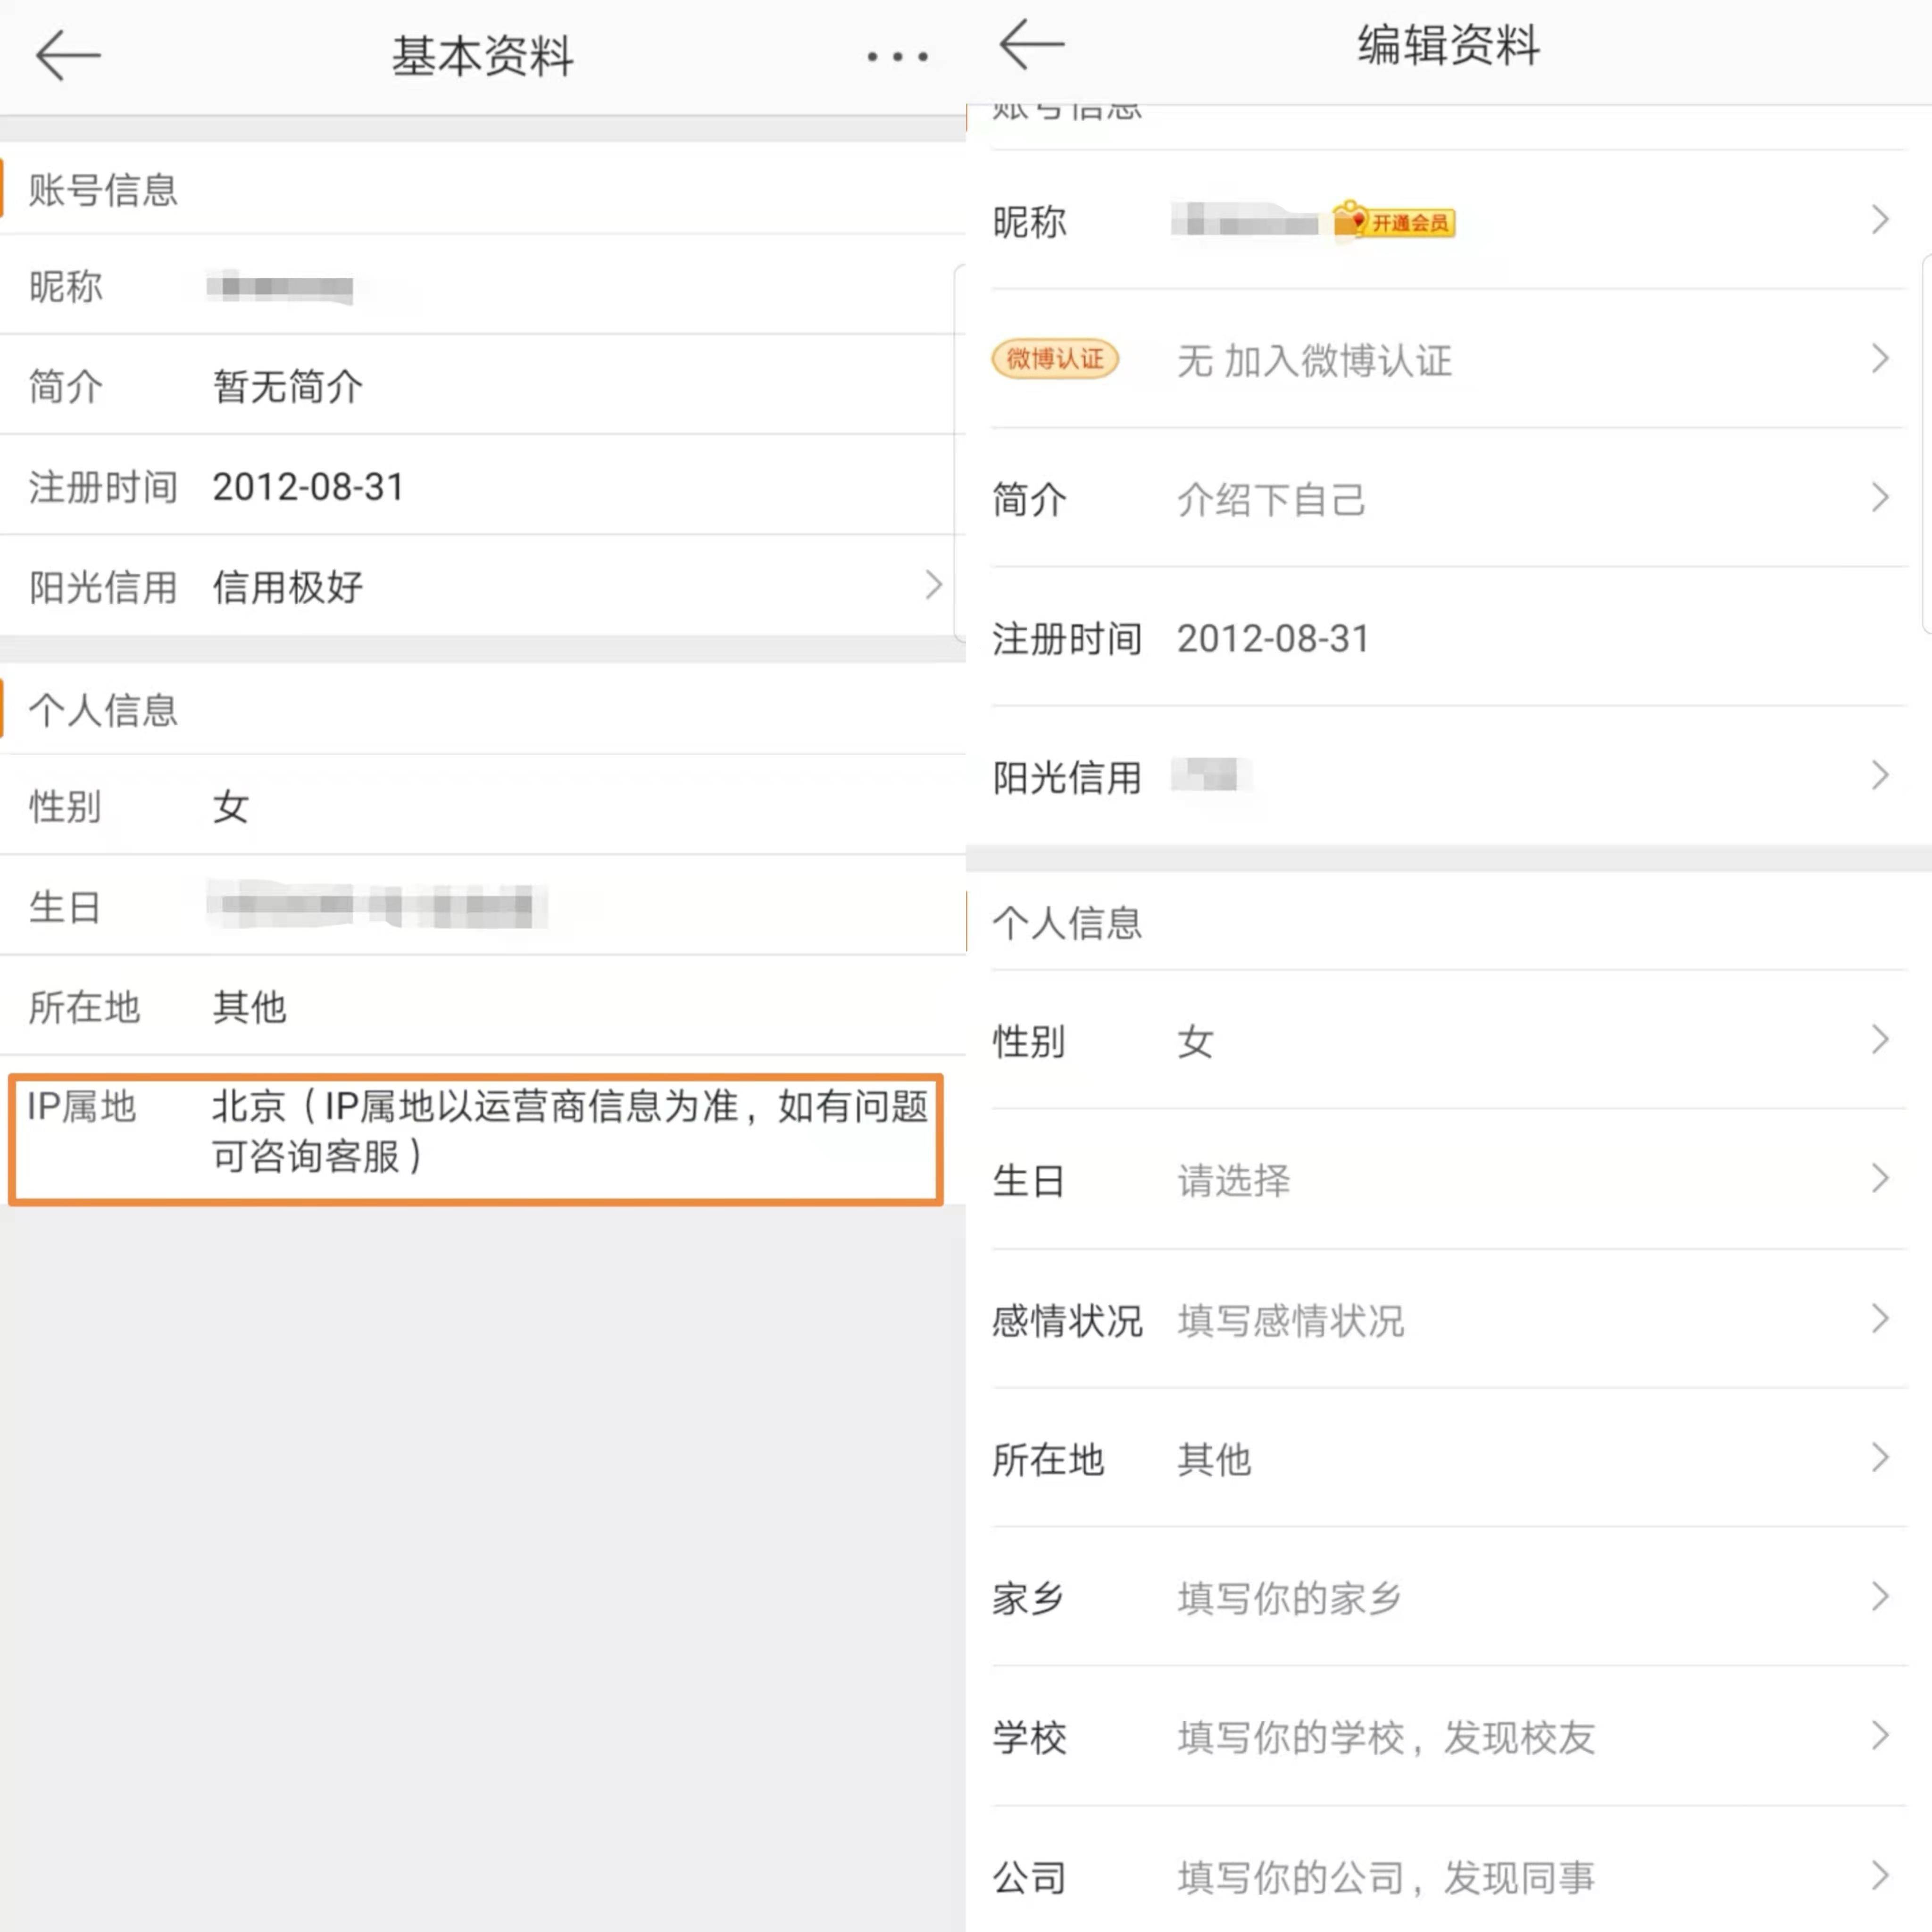This screenshot has width=1932, height=1932.
Task: Open 生日 请选择 chevron
Action: coord(1880,1180)
